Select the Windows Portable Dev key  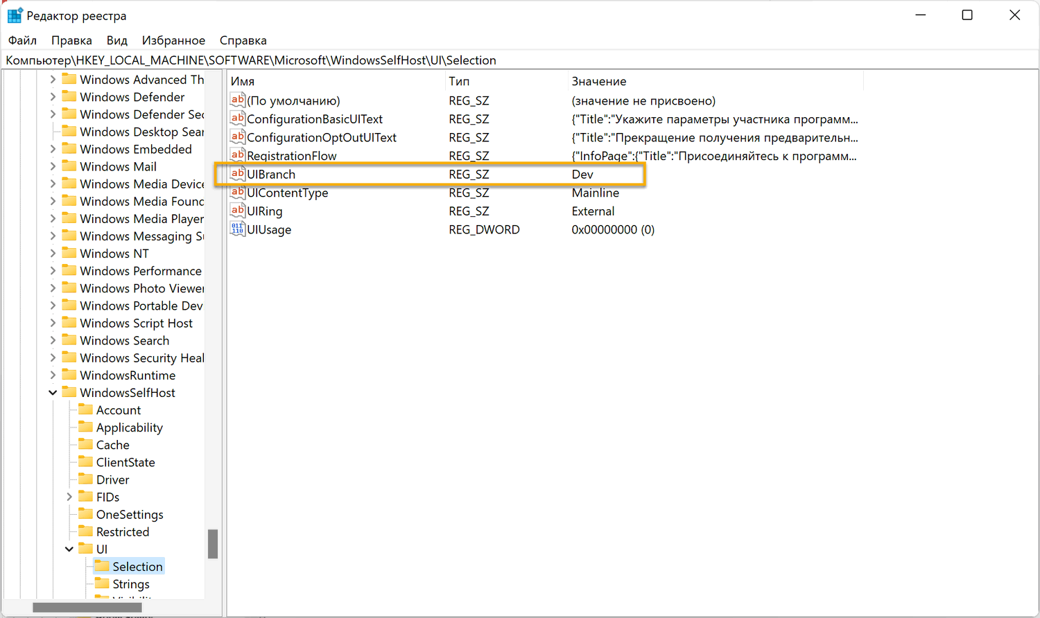pyautogui.click(x=141, y=306)
